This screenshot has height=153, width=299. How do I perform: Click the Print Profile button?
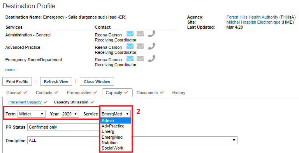(17, 81)
